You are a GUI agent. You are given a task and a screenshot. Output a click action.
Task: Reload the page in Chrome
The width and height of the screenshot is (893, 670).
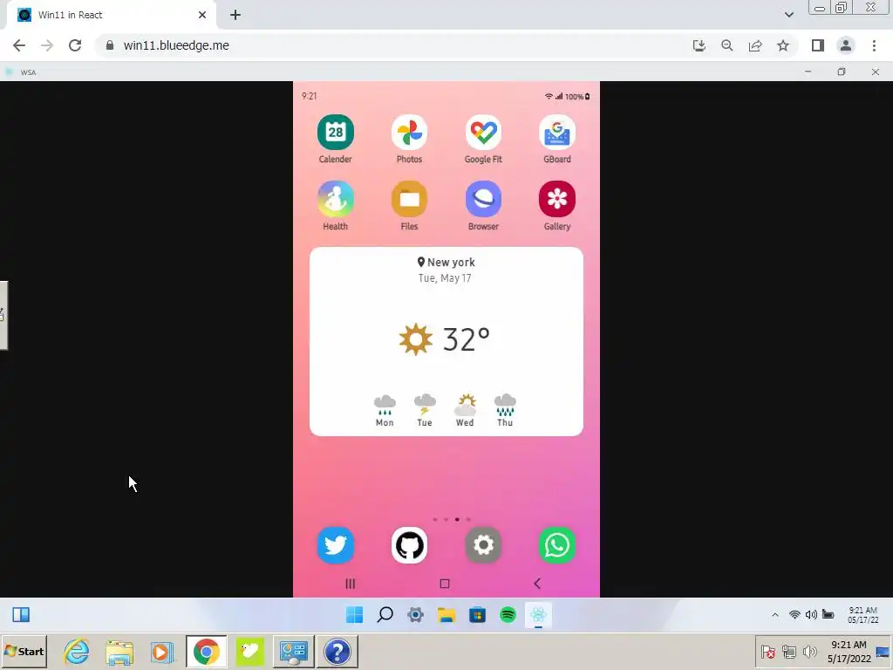tap(75, 45)
